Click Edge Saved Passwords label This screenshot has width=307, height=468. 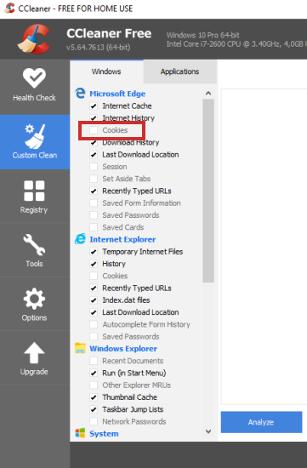pos(131,215)
